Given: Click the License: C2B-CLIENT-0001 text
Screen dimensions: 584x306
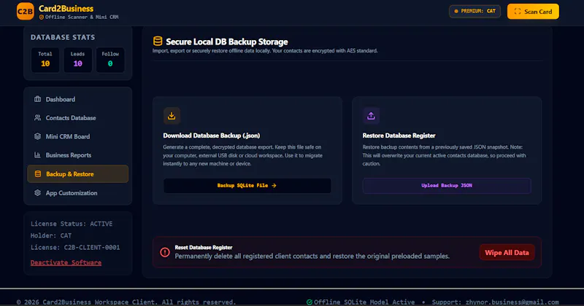Looking at the screenshot, I should pos(75,247).
